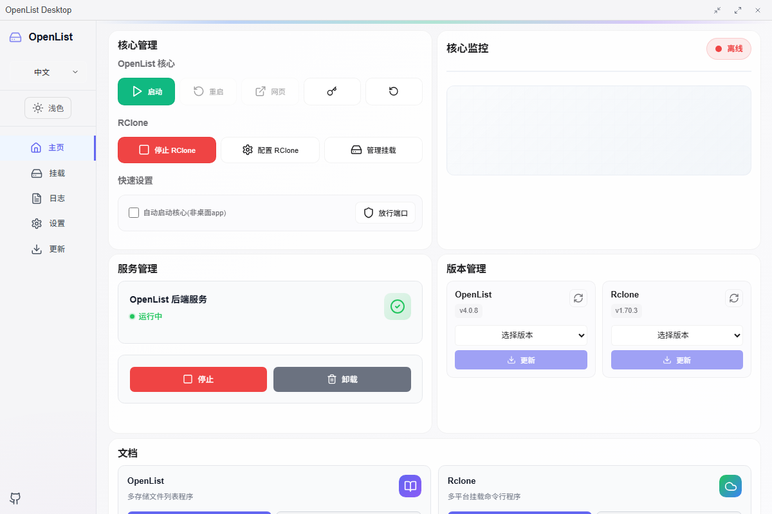Open the 日志 page in the sidebar
Screen dimensions: 772x514
pos(48,198)
